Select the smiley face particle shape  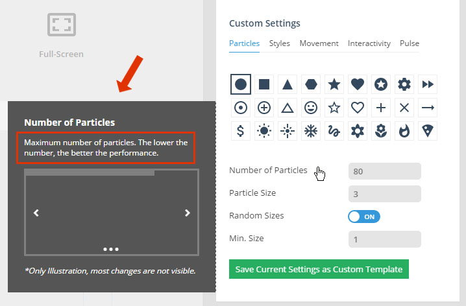pyautogui.click(x=311, y=108)
